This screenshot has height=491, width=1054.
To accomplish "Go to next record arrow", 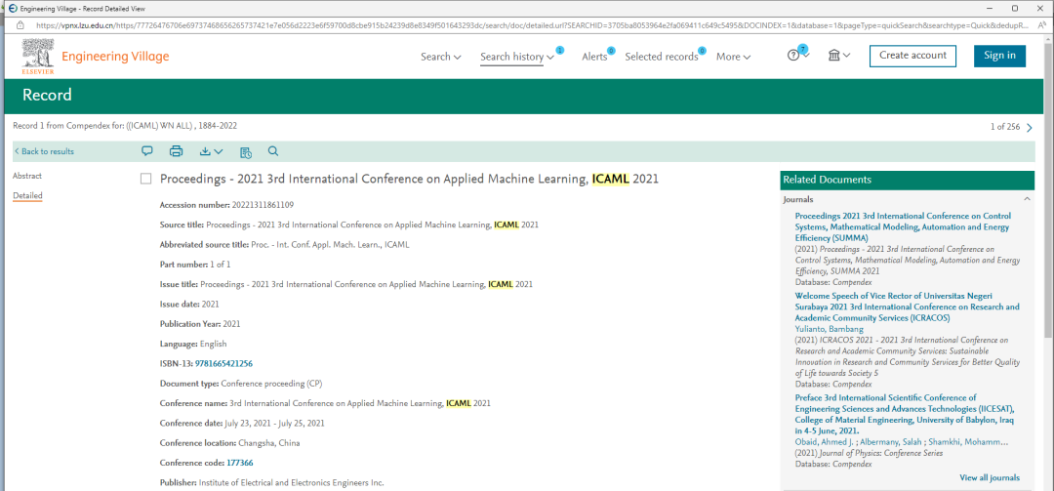I will point(1030,127).
